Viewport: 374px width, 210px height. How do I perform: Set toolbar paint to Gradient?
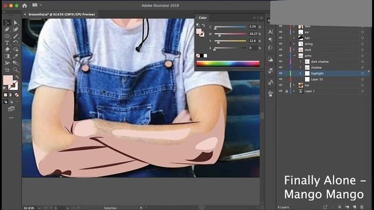click(11, 95)
